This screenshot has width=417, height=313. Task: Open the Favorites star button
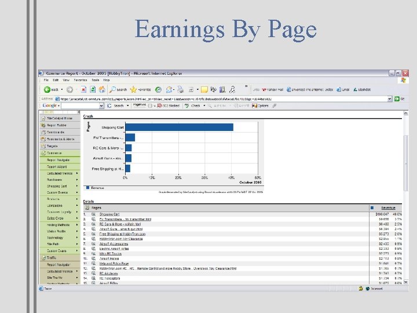point(140,90)
